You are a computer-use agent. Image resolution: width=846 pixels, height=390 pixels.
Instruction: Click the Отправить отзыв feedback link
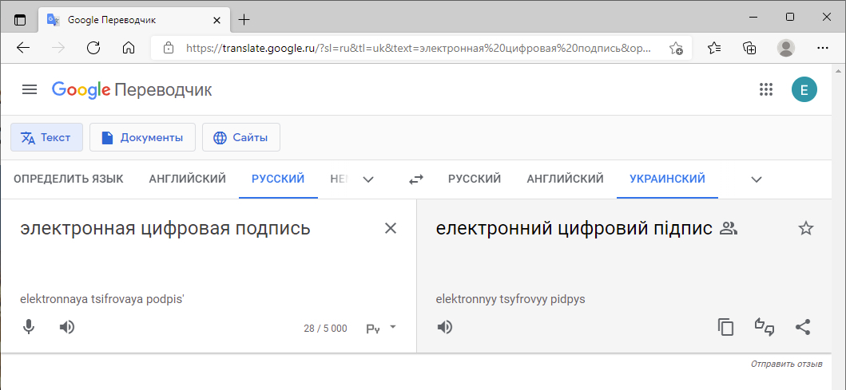786,364
